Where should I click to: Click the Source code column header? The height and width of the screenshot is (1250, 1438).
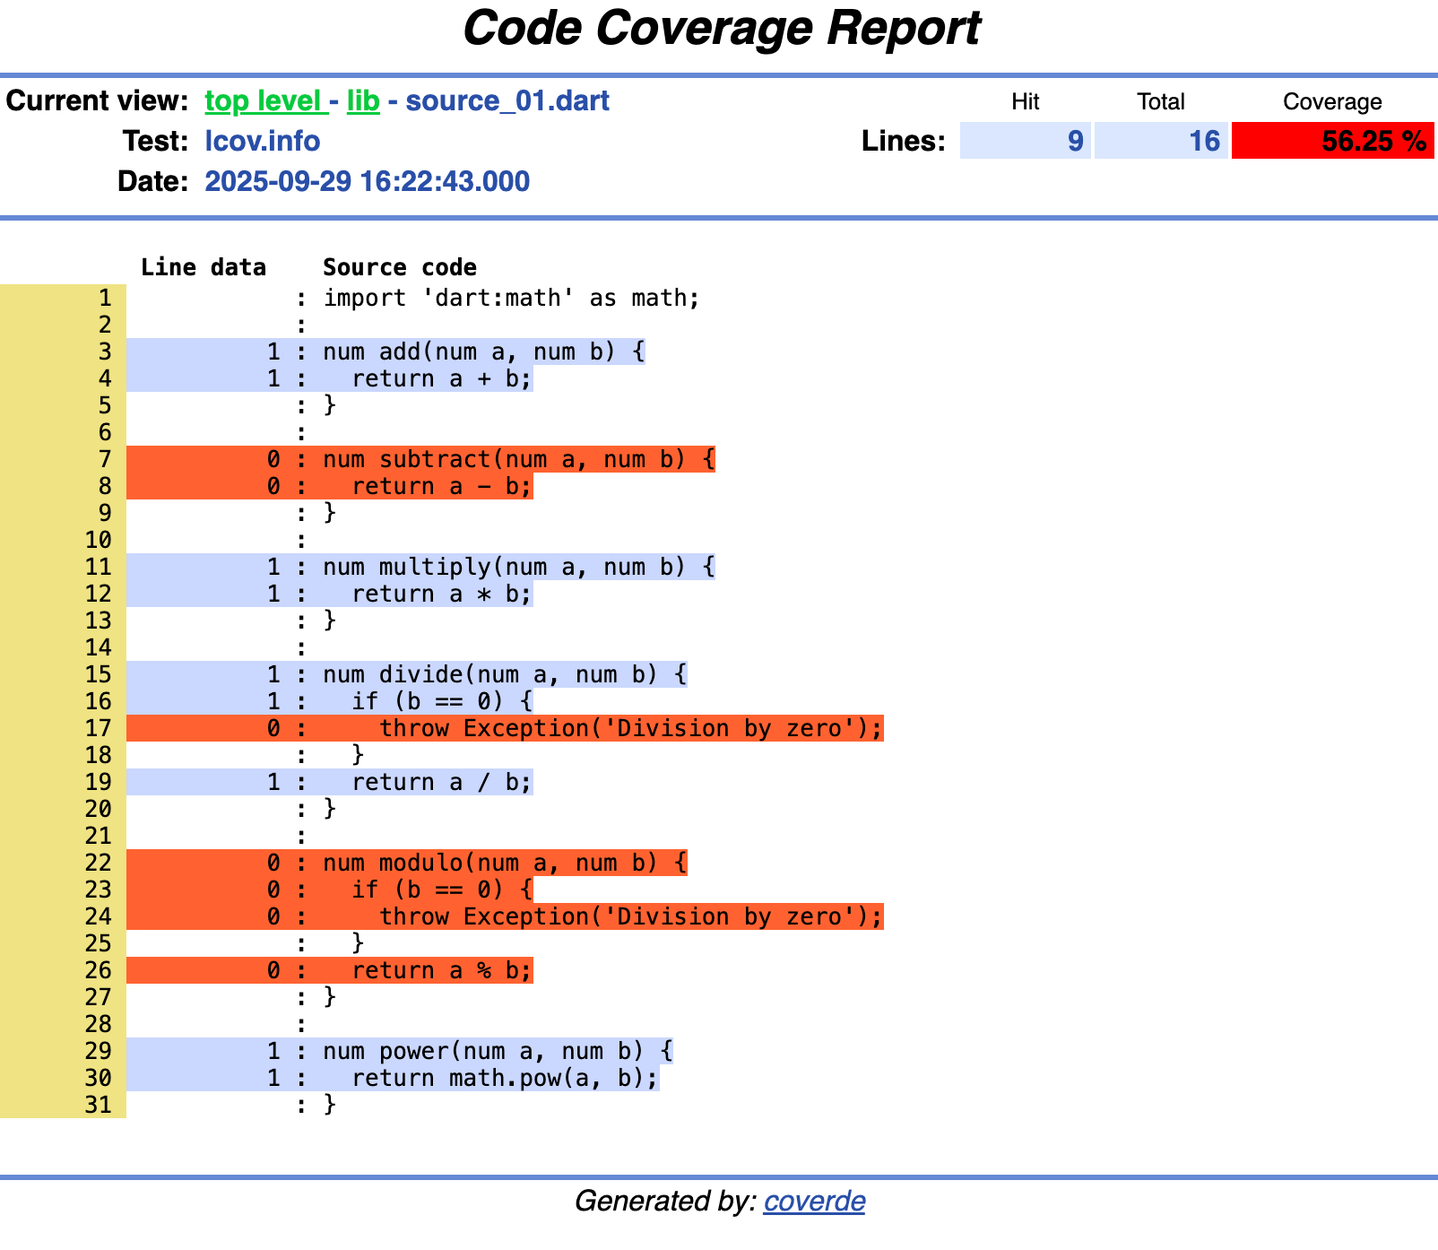pos(400,266)
